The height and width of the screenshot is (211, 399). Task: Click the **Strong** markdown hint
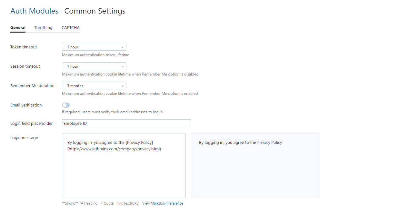70,204
